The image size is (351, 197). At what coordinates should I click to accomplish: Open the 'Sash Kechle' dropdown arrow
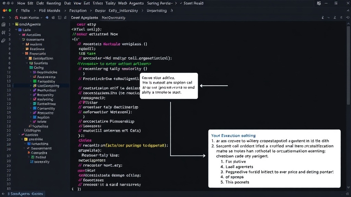pyautogui.click(x=41, y=18)
